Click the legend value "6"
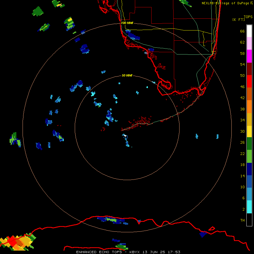The height and width of the screenshot is (254, 254). [x=244, y=198]
